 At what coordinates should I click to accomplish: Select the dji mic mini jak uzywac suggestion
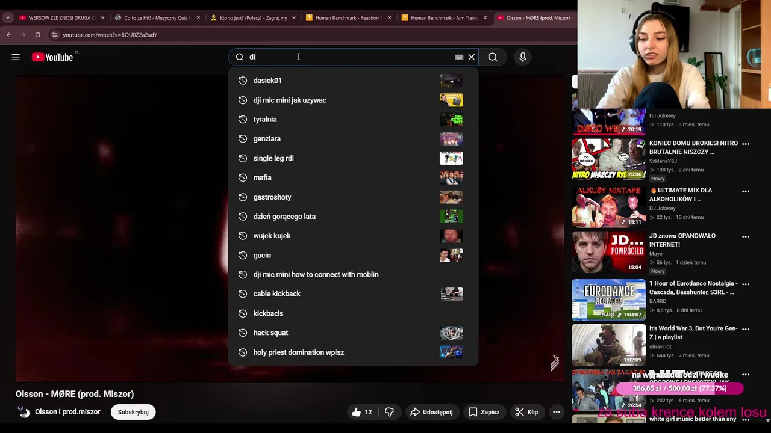point(353,100)
